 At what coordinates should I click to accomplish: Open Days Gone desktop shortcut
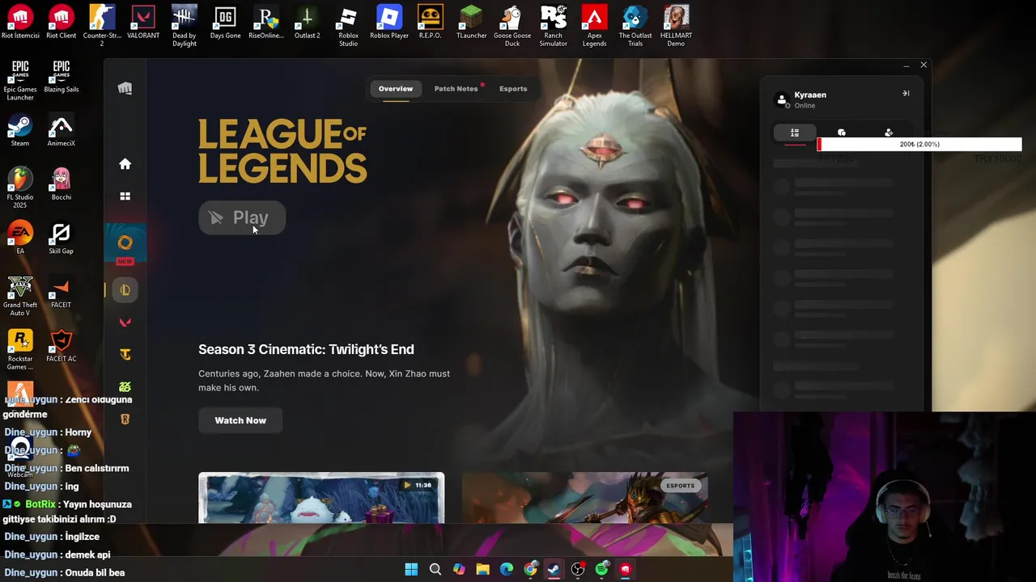(x=225, y=23)
